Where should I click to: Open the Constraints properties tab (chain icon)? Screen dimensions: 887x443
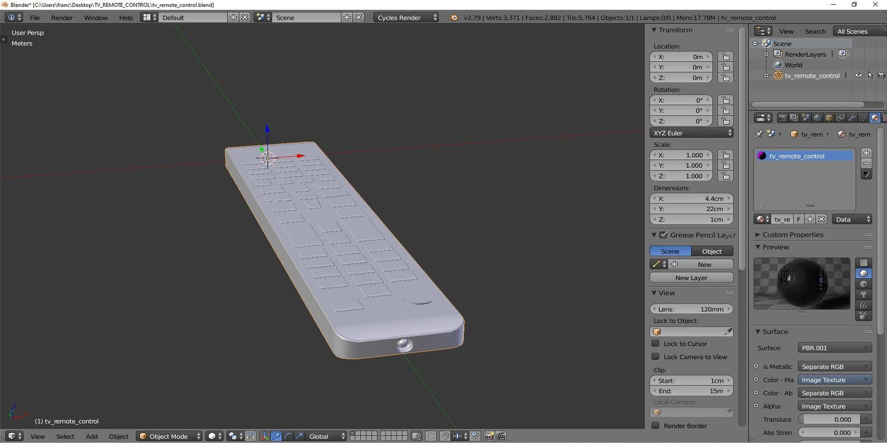pos(840,118)
